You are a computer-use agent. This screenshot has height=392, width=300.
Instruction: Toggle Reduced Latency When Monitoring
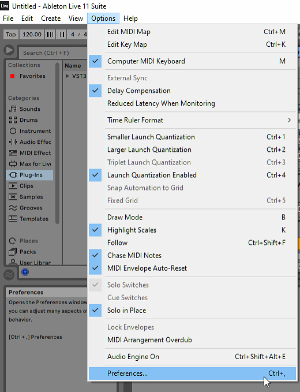[x=192, y=103]
